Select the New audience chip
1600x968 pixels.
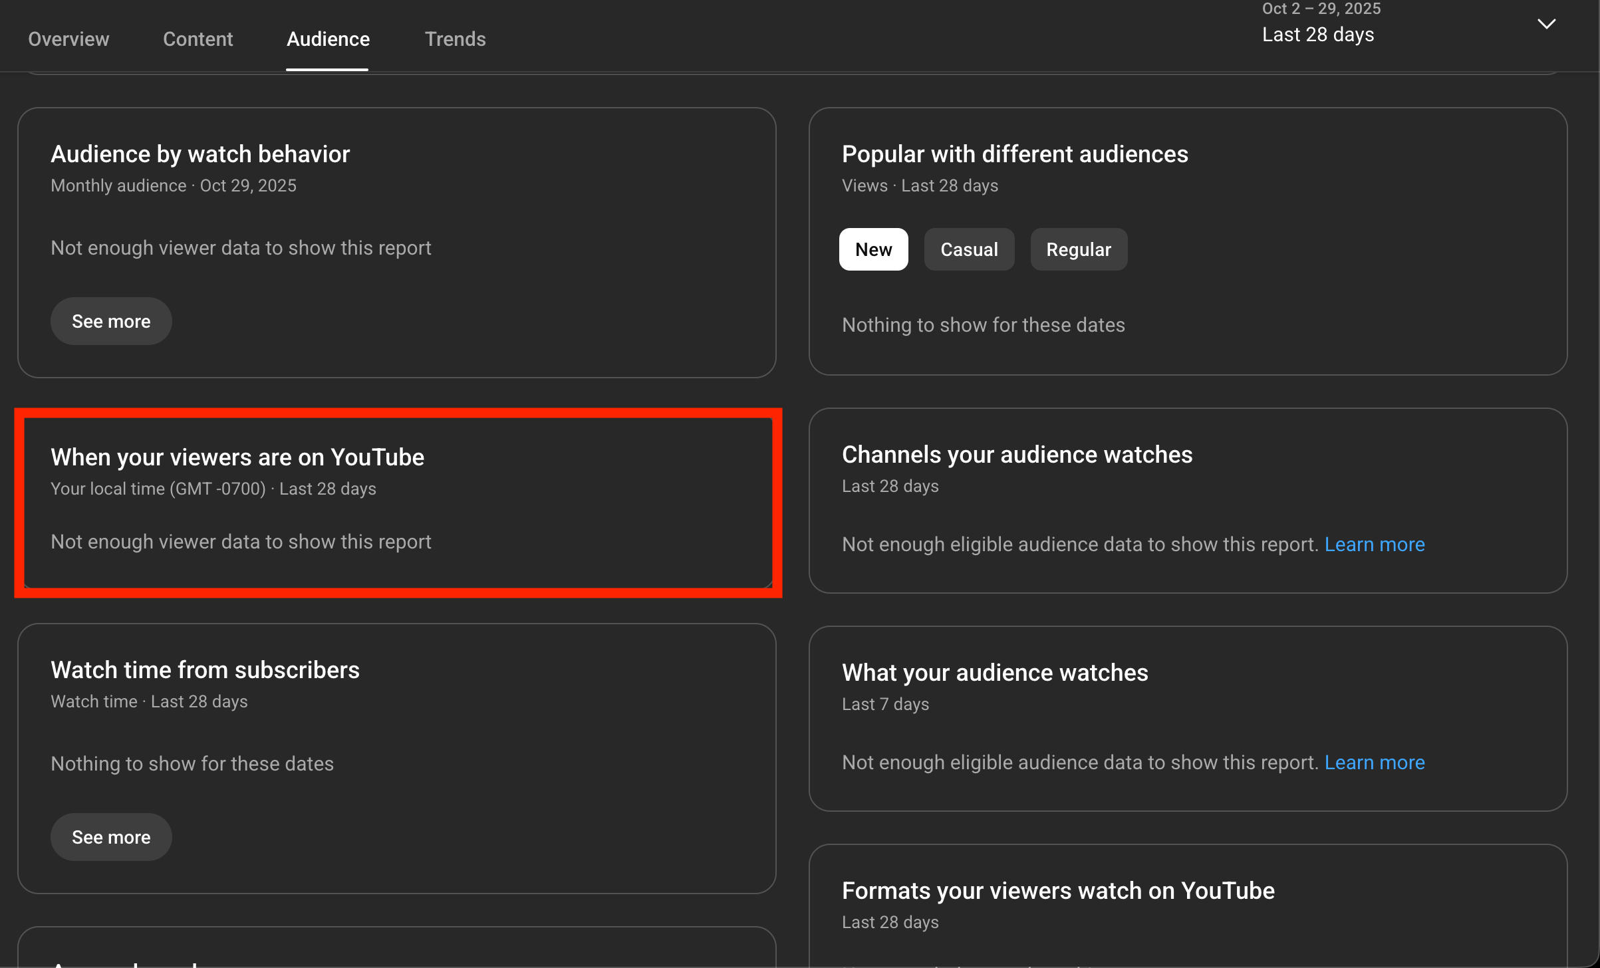pos(872,249)
